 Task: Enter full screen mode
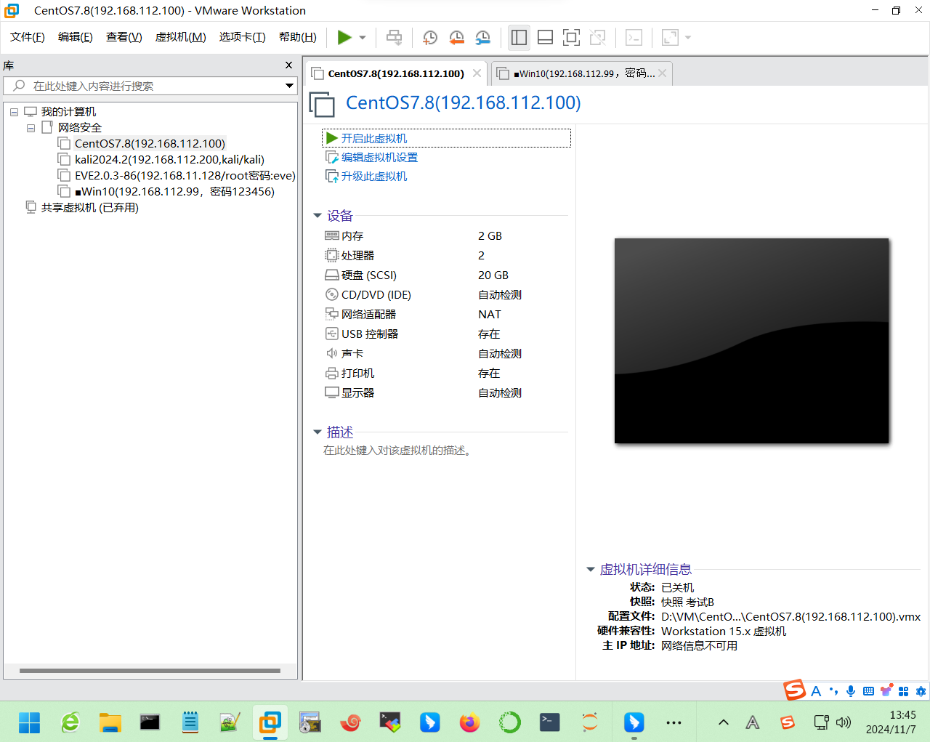pyautogui.click(x=571, y=38)
